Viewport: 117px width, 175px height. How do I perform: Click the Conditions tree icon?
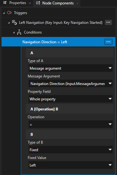click(x=19, y=32)
